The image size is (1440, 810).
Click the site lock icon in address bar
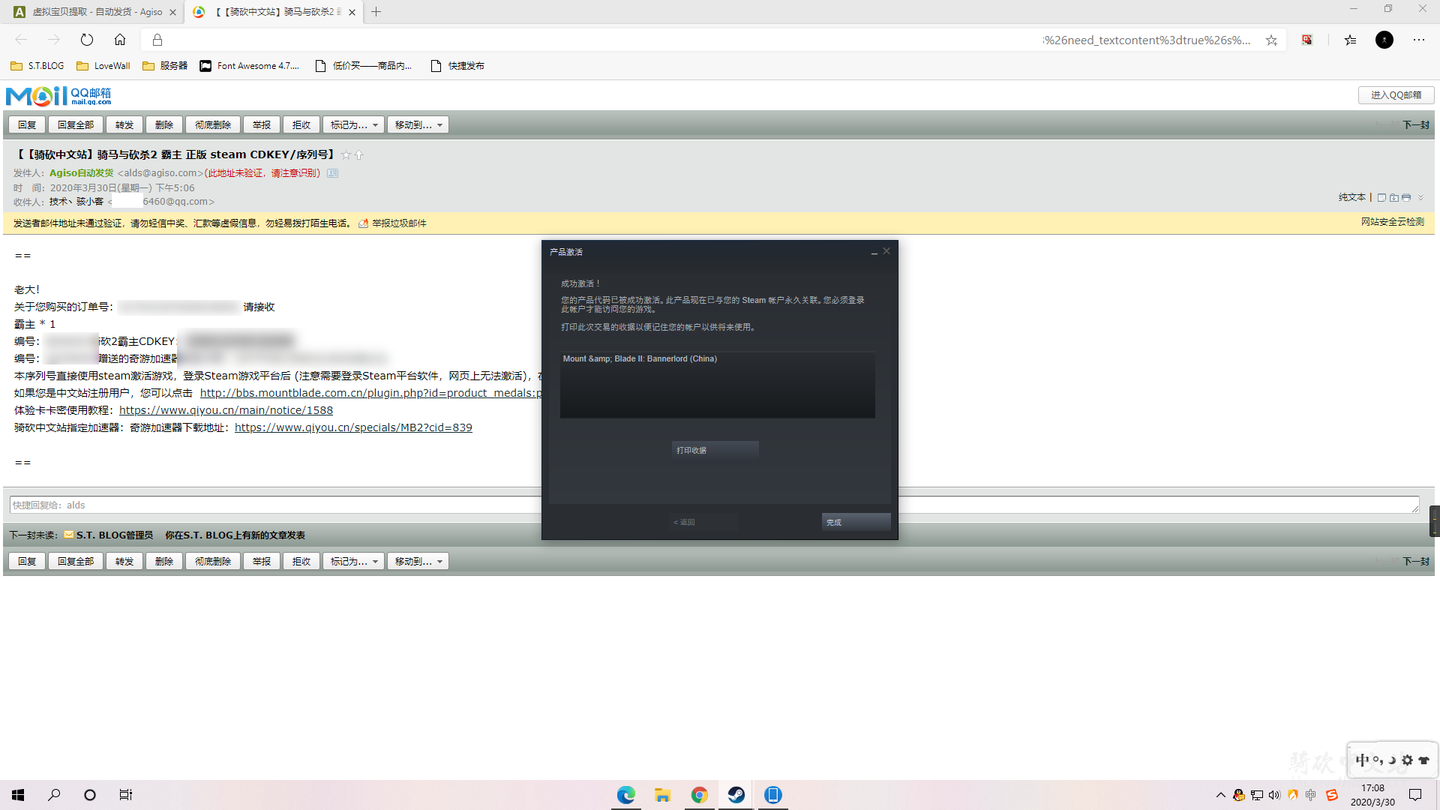pyautogui.click(x=157, y=40)
